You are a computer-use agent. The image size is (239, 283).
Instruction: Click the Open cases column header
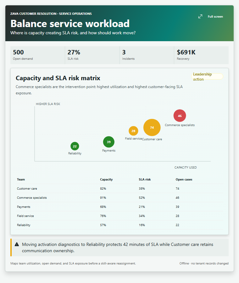pos(184,180)
